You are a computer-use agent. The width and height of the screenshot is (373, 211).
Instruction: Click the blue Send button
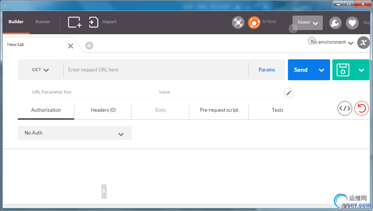301,70
